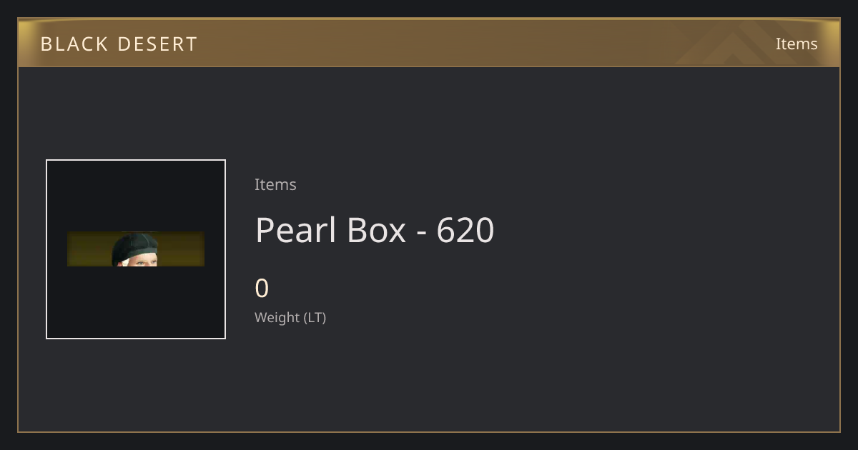Click the number 620 in the title
The image size is (858, 450).
tap(465, 231)
